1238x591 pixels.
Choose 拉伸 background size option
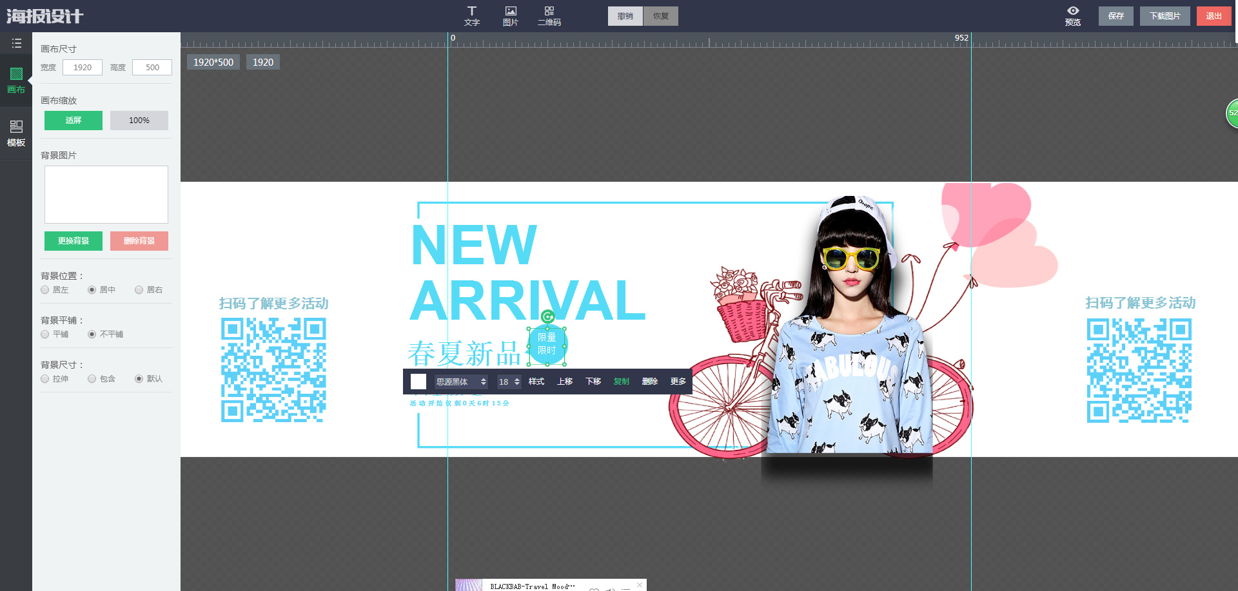pos(45,379)
